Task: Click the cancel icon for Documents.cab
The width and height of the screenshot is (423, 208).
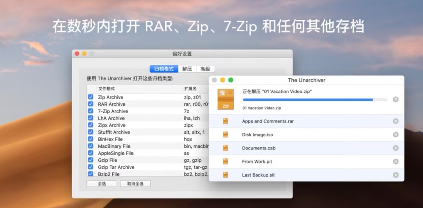Action: pos(396,148)
